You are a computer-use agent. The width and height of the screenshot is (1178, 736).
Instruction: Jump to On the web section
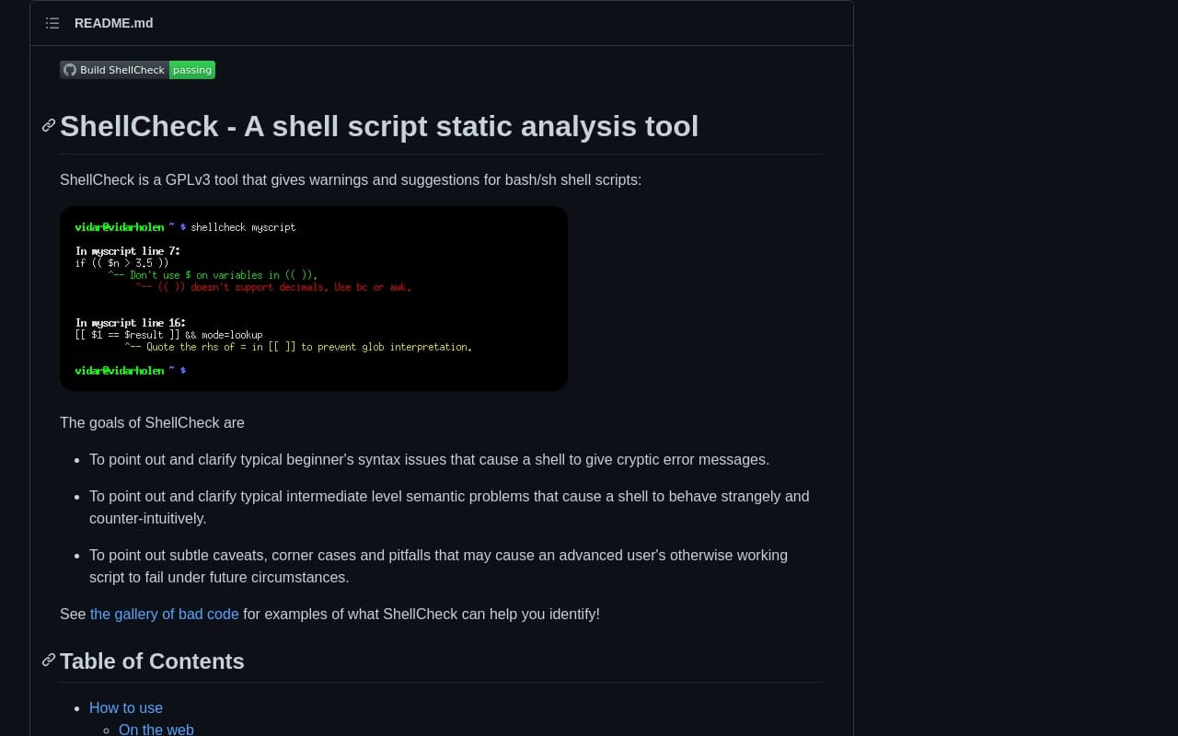click(156, 730)
